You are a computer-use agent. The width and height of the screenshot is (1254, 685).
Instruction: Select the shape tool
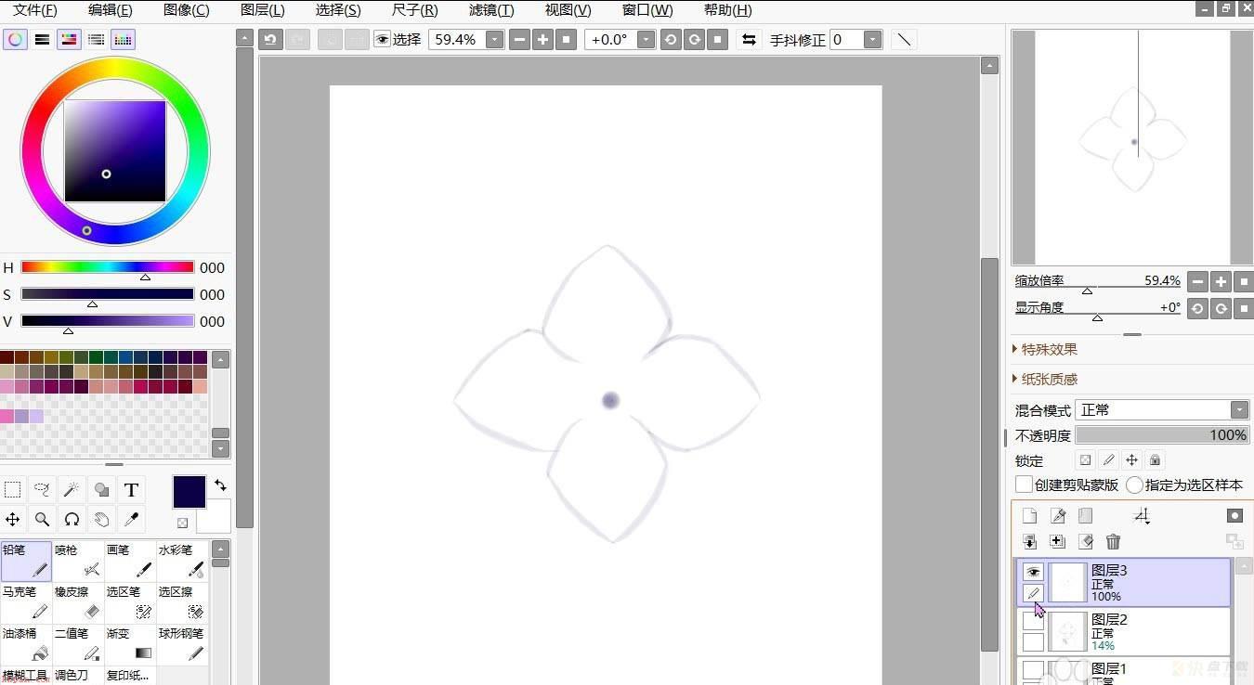point(101,489)
